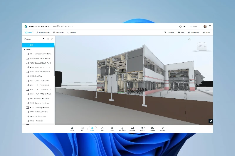Open the Model Browser tab
The image size is (235, 156).
click(x=43, y=32)
